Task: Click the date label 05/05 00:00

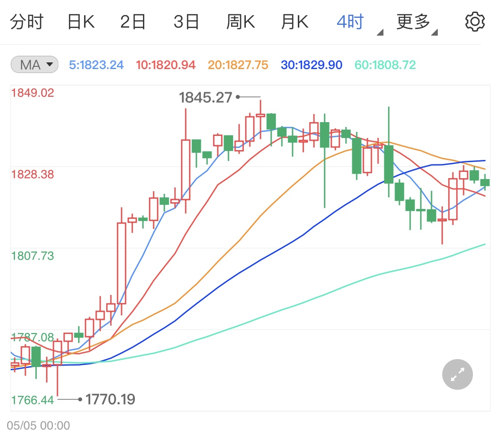Action: click(x=38, y=425)
